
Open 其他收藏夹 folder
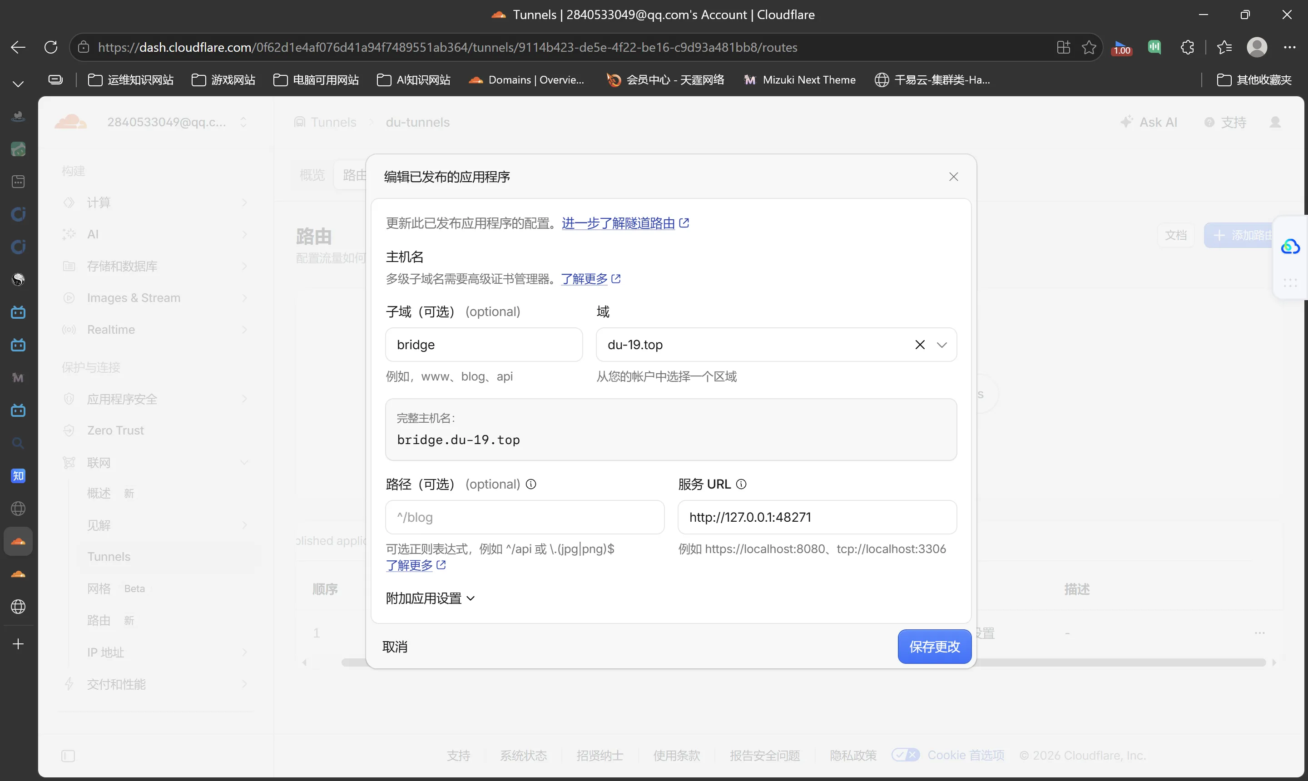pyautogui.click(x=1254, y=80)
